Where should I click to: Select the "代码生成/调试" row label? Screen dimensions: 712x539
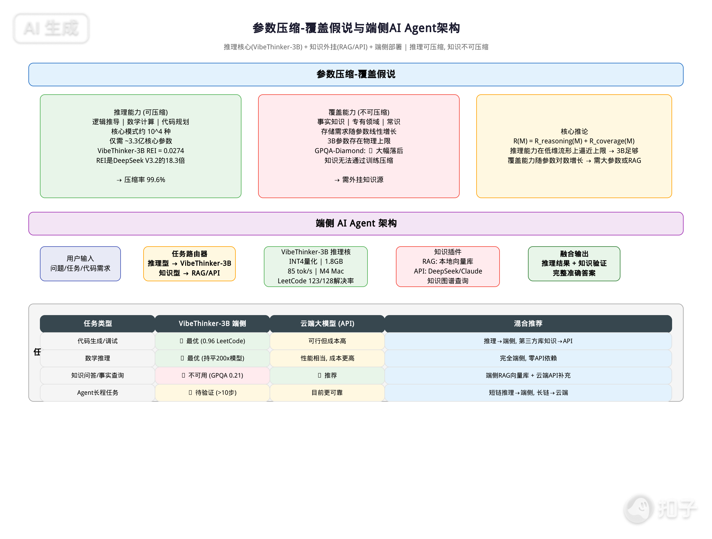[98, 341]
